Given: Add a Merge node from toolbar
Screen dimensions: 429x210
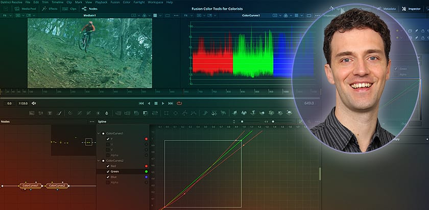Looking at the screenshot, I should [x=118, y=113].
